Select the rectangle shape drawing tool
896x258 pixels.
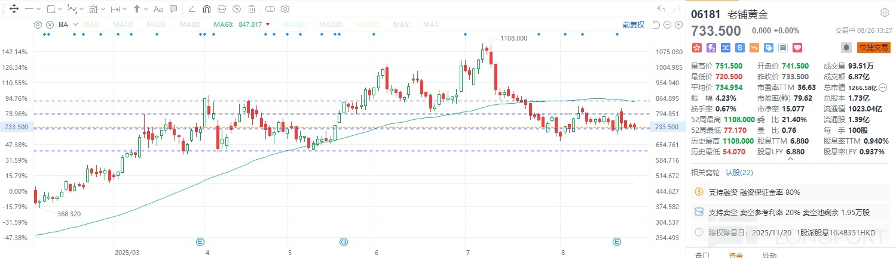51,9
